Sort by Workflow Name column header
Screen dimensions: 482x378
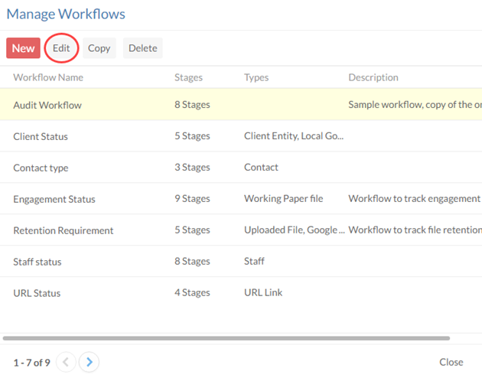pos(48,77)
